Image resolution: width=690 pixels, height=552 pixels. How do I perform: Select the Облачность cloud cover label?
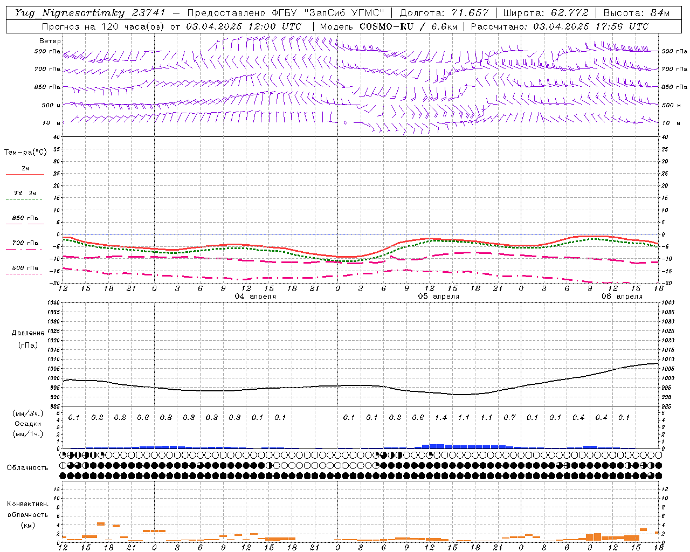coord(27,468)
